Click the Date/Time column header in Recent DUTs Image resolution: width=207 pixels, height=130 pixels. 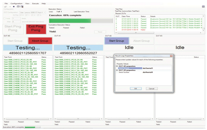coord(126,16)
